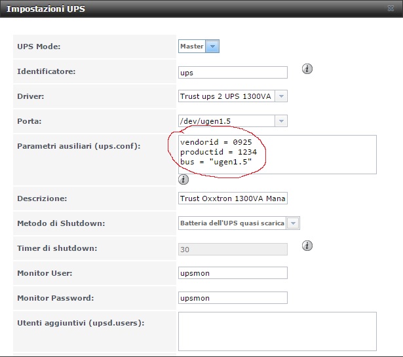This screenshot has width=403, height=357.
Task: Focus the Monitor User field
Action: coord(233,273)
